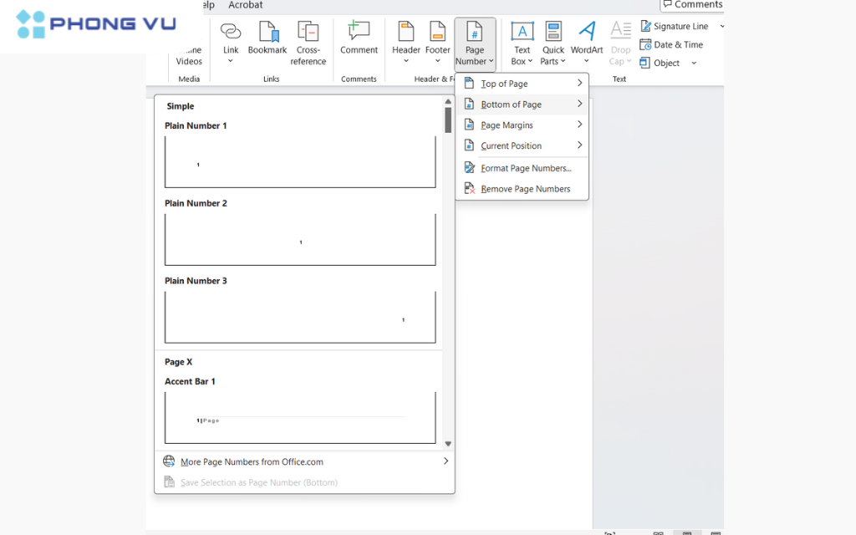This screenshot has height=535, width=856.
Task: Select Top of Page menu item
Action: 504,84
